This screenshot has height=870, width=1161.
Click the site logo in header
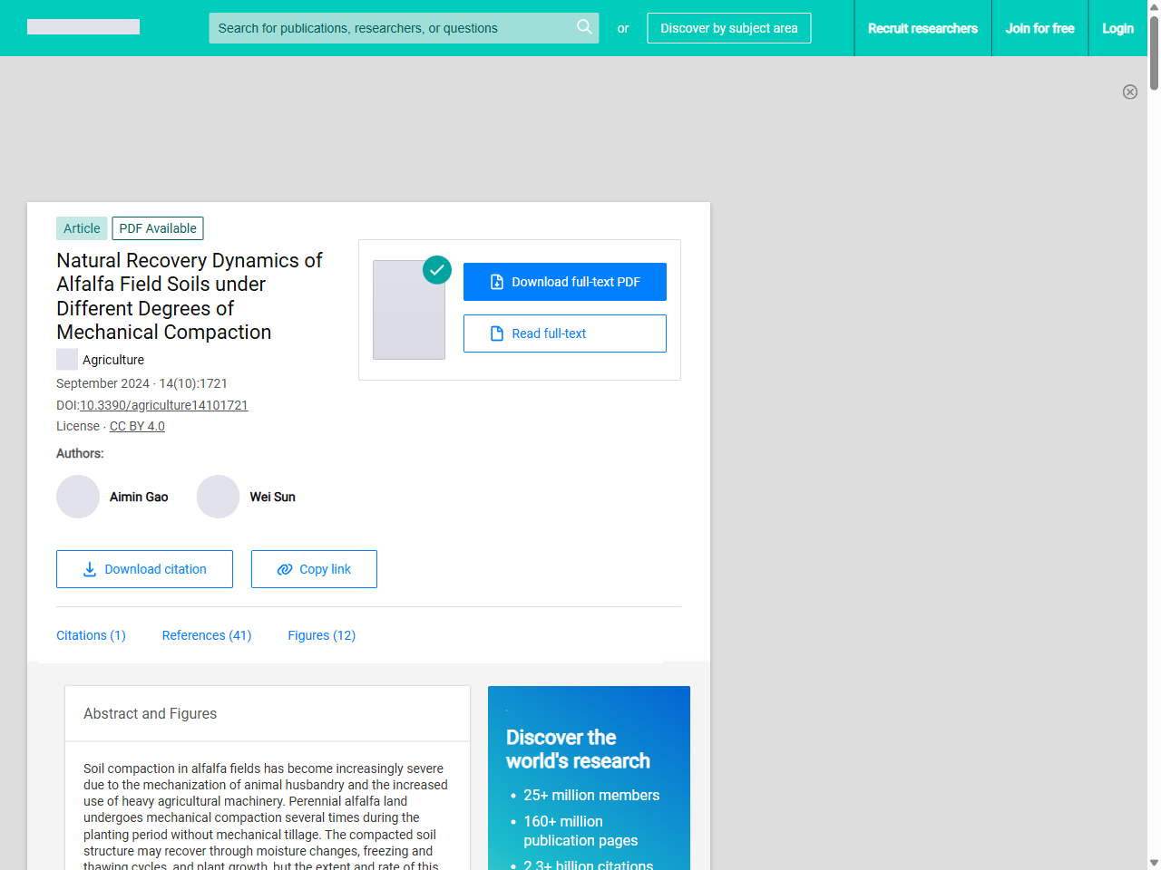tap(83, 27)
